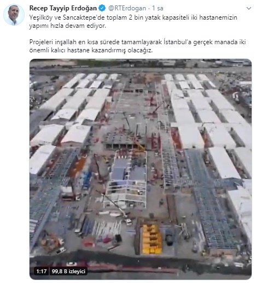Click the road at the top of the video
The width and height of the screenshot is (256, 283).
(x=141, y=70)
